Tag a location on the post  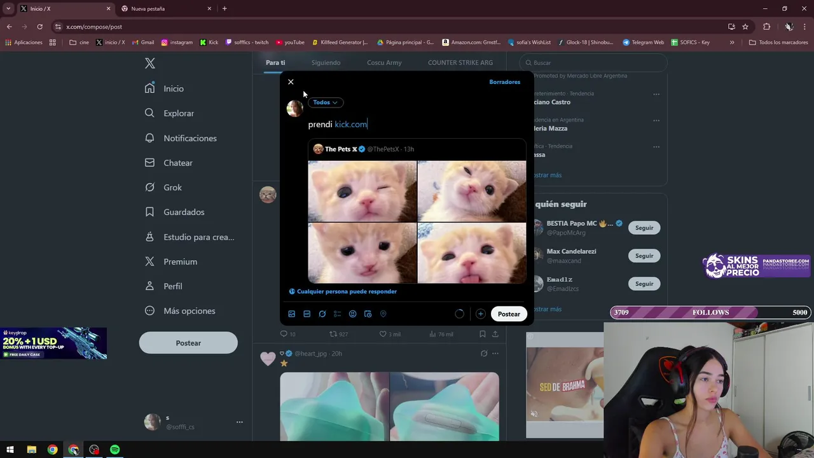[x=383, y=314]
